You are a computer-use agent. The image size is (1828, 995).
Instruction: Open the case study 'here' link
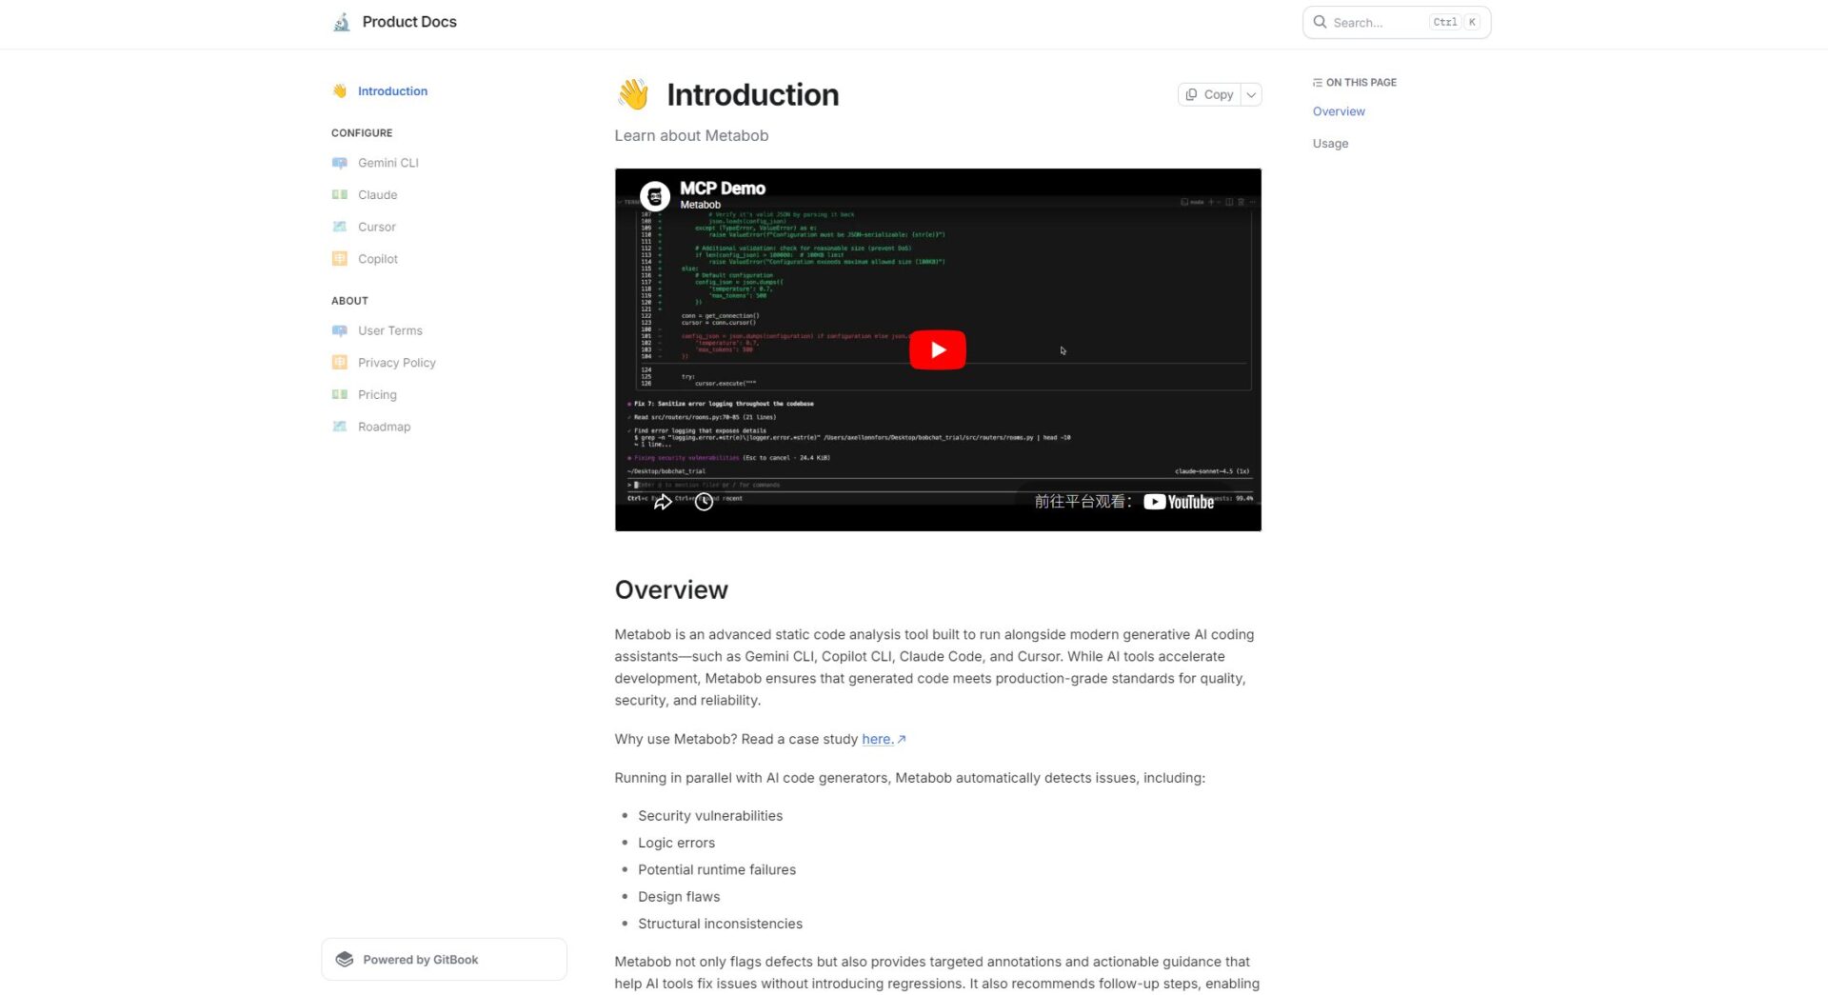[883, 739]
